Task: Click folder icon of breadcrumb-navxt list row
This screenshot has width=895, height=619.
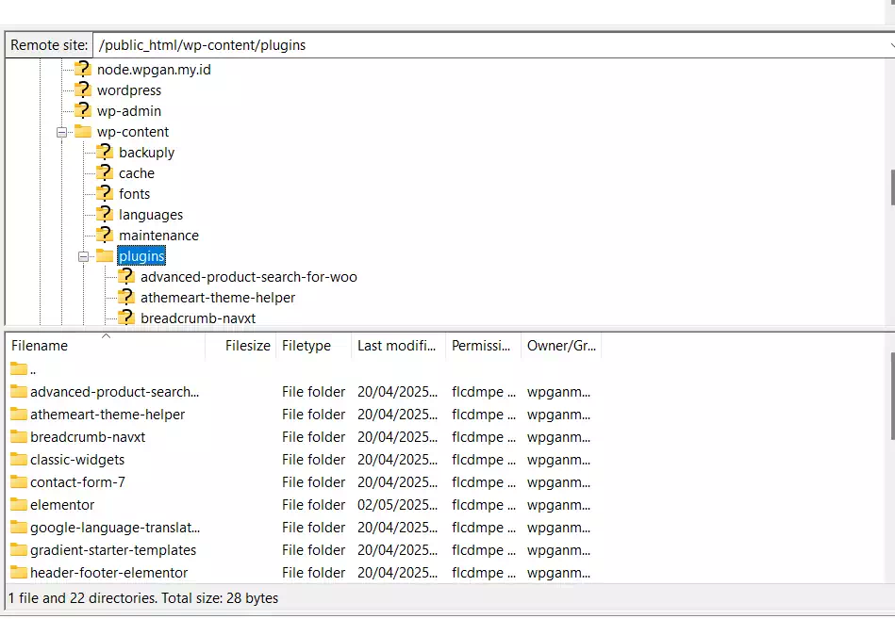Action: click(x=19, y=437)
